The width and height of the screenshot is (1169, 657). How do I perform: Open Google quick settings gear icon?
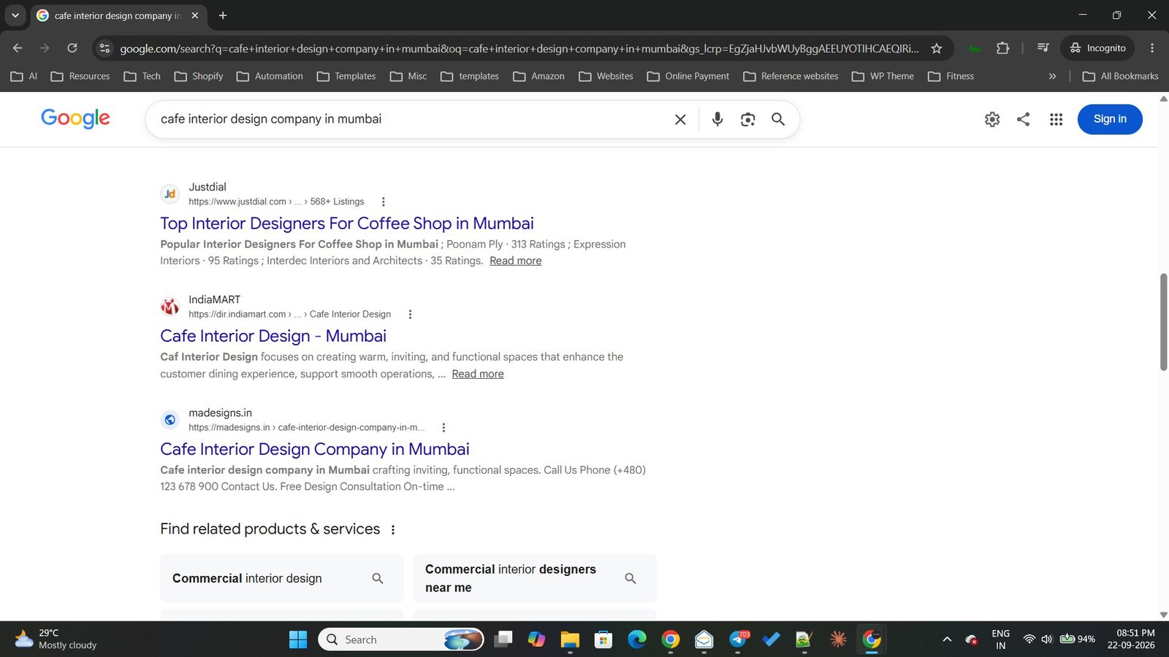tap(991, 119)
